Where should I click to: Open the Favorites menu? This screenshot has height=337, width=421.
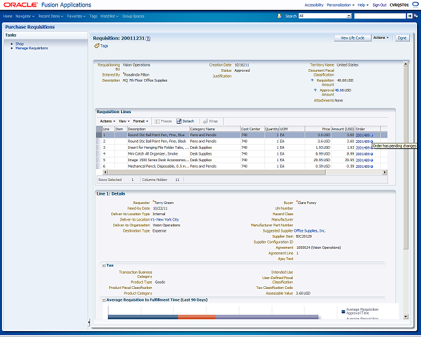(x=76, y=16)
